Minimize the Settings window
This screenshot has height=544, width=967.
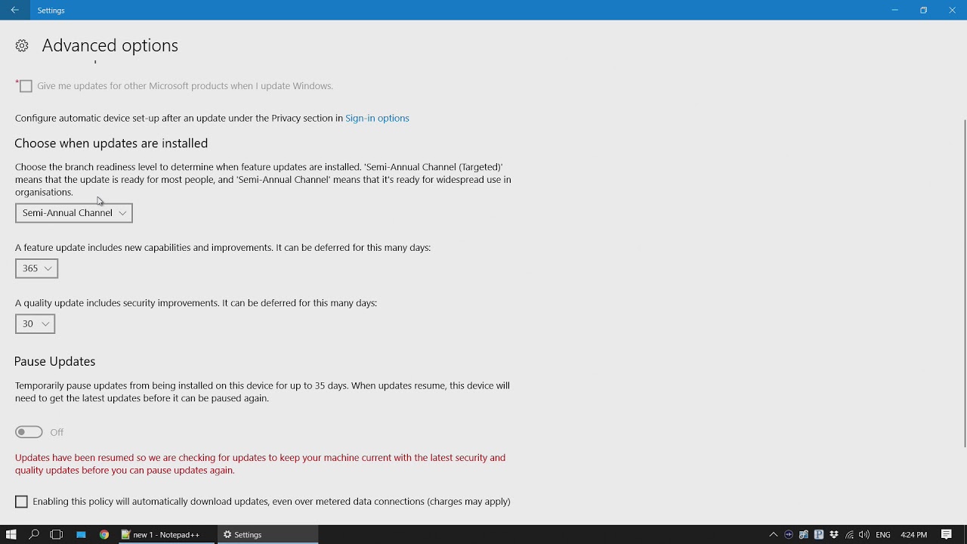(894, 10)
